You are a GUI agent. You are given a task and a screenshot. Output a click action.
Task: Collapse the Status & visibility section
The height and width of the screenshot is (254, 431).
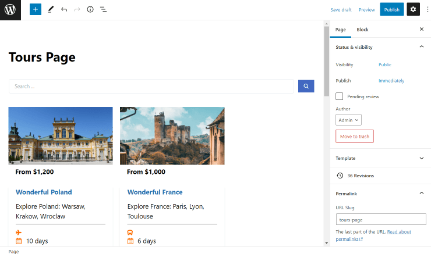tap(421, 46)
